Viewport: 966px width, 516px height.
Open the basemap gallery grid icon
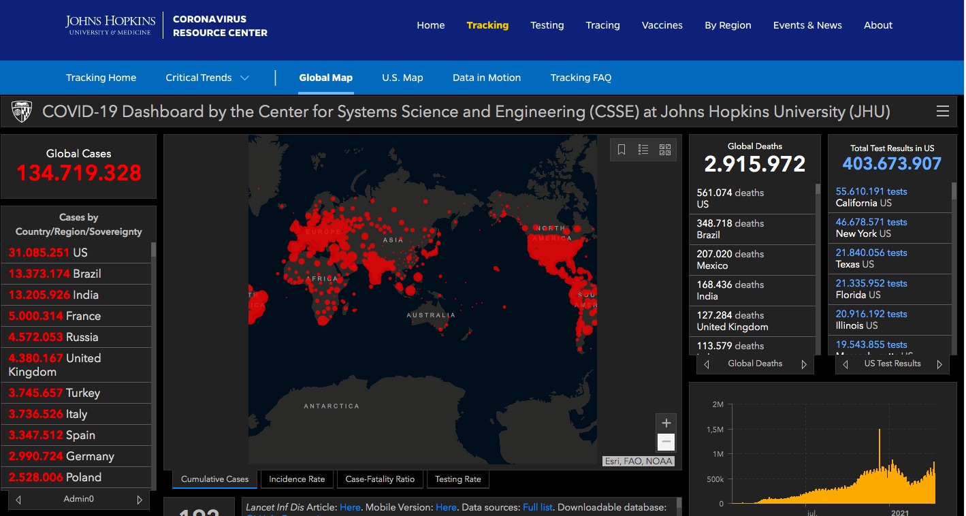coord(665,150)
